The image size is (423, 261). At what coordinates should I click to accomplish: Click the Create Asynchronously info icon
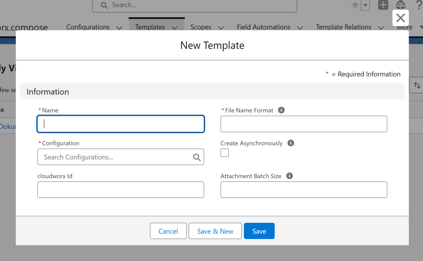pos(290,143)
